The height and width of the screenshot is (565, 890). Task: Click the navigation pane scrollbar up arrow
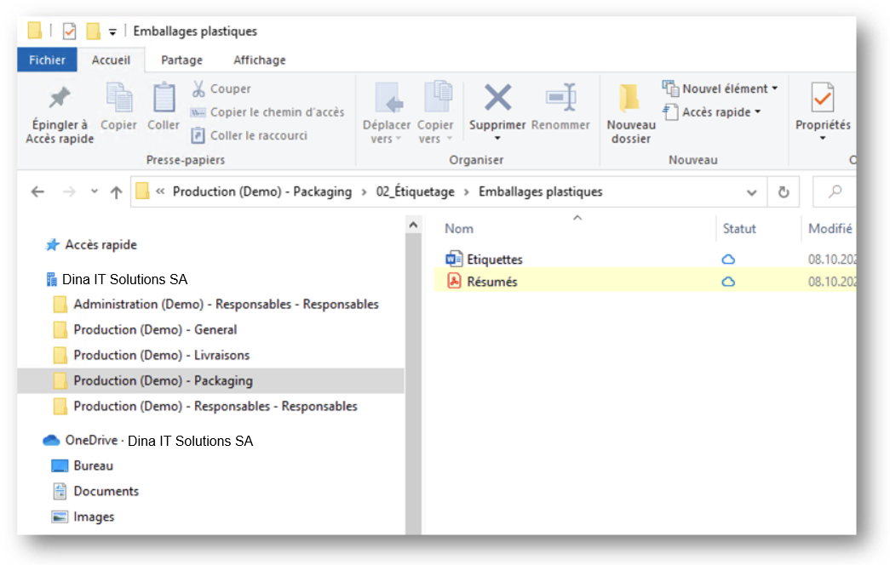tap(413, 225)
